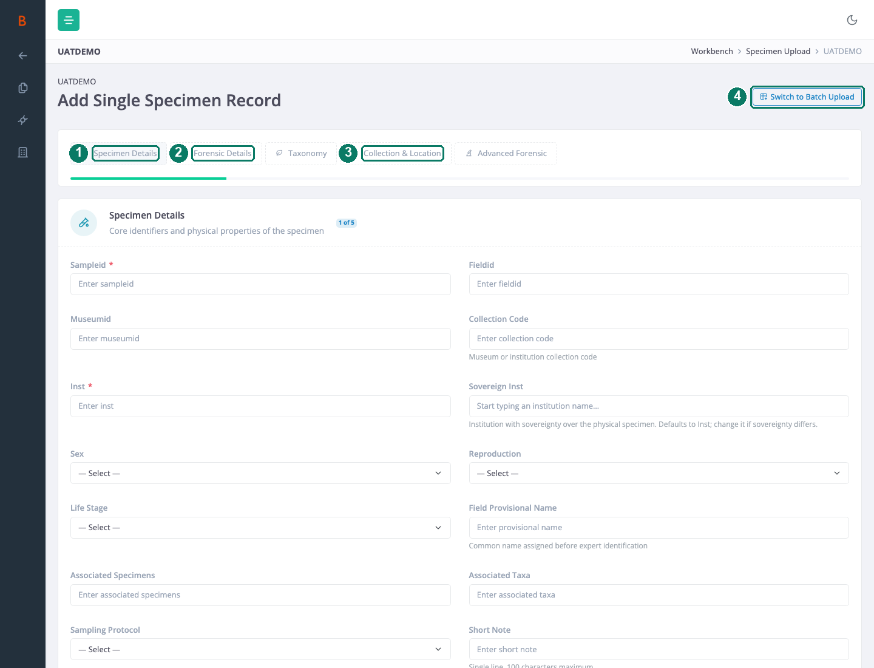This screenshot has width=874, height=668.
Task: Open the Sex dropdown
Action: (260, 473)
